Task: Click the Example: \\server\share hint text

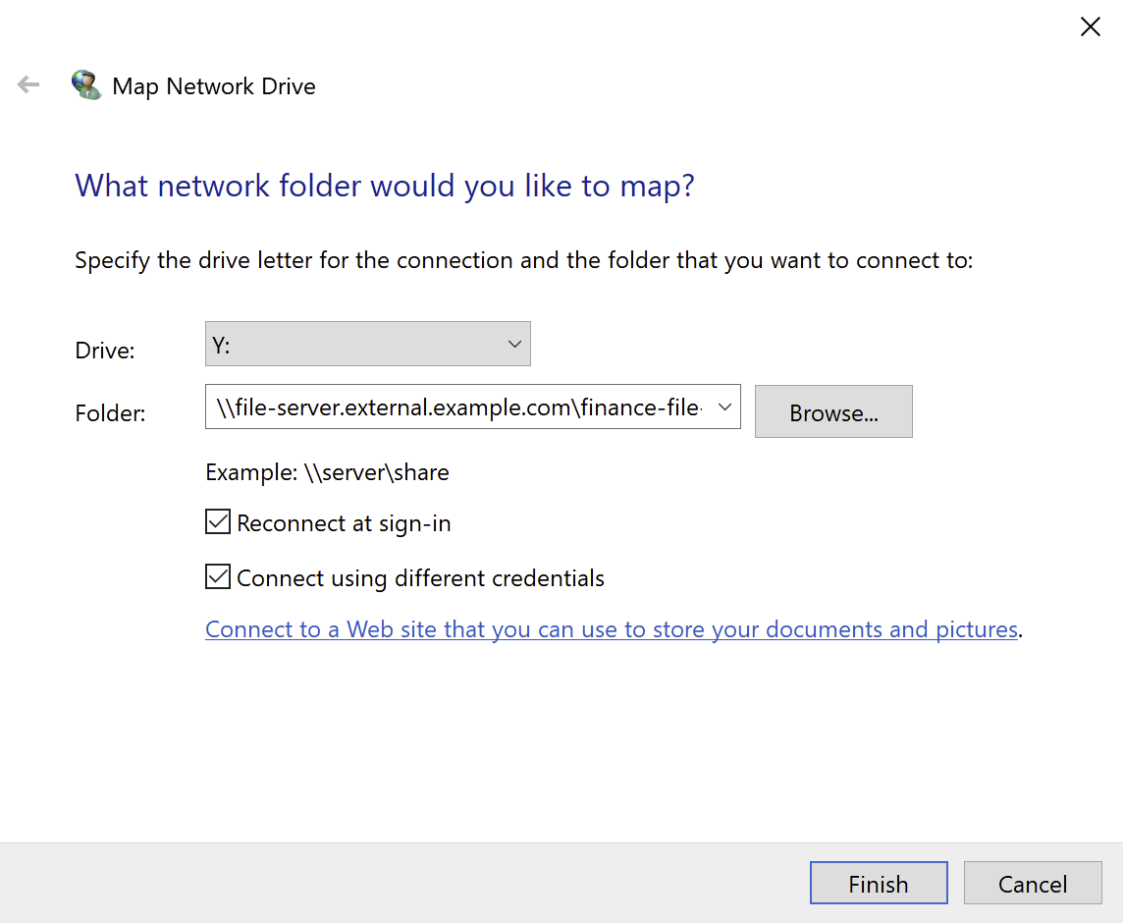Action: (x=327, y=472)
